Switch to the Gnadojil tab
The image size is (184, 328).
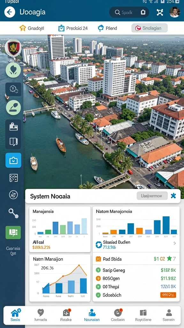point(32,28)
